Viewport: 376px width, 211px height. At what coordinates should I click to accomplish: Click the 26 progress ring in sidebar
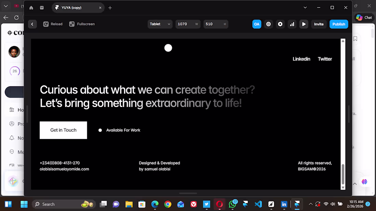coord(15,71)
